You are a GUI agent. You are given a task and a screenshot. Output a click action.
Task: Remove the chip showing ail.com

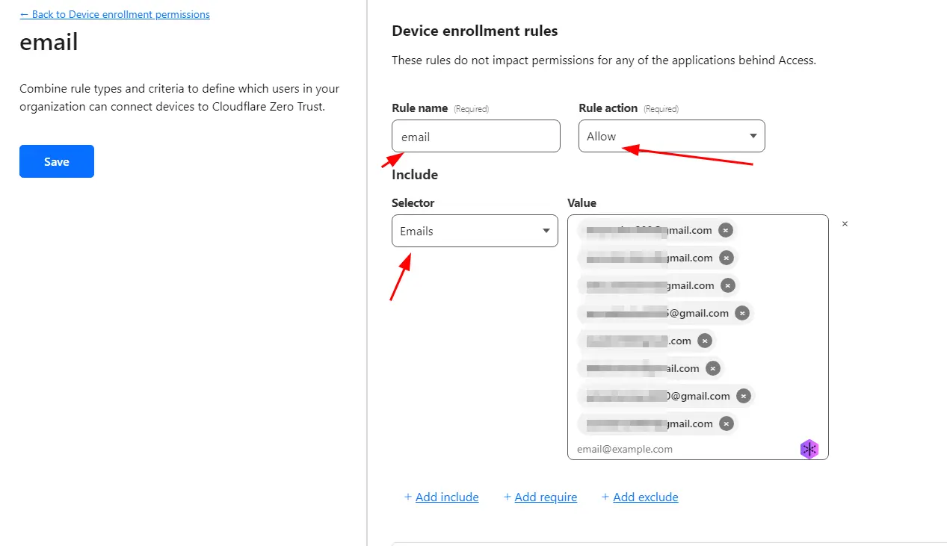point(712,368)
